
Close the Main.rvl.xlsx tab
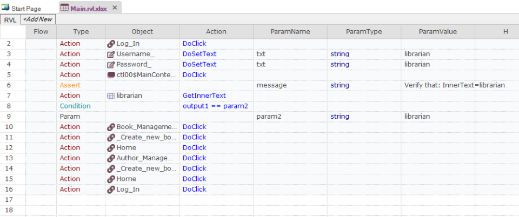coord(115,8)
